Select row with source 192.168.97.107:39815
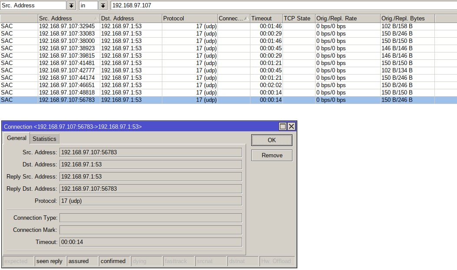This screenshot has height=270, width=457. [x=228, y=55]
